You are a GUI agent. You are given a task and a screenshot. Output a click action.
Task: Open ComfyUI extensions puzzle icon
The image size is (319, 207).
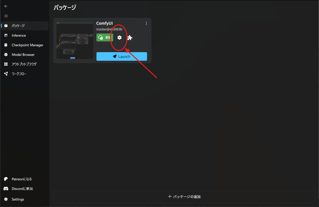point(130,37)
